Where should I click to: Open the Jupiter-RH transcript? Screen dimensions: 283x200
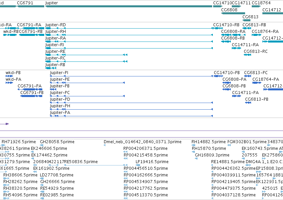pyautogui.click(x=129, y=35)
